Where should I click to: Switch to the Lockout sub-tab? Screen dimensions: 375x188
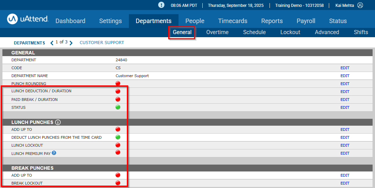pos(290,32)
